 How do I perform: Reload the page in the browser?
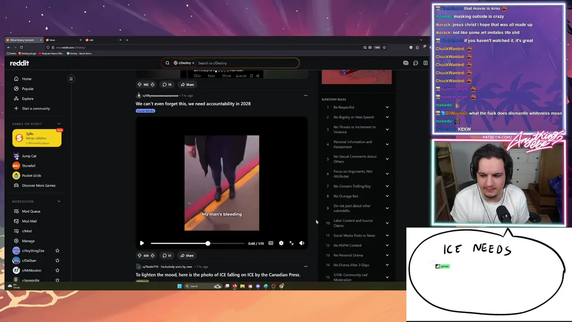(x=21, y=47)
